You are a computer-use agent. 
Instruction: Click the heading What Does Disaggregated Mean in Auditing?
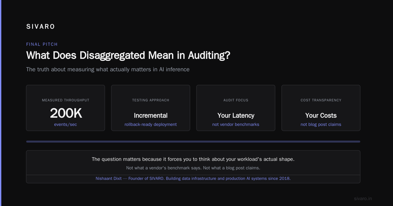tap(128, 55)
